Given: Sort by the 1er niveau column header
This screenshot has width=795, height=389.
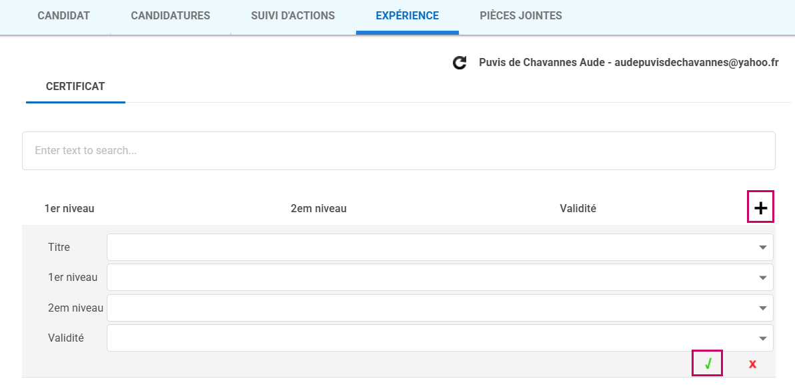Looking at the screenshot, I should (x=69, y=209).
